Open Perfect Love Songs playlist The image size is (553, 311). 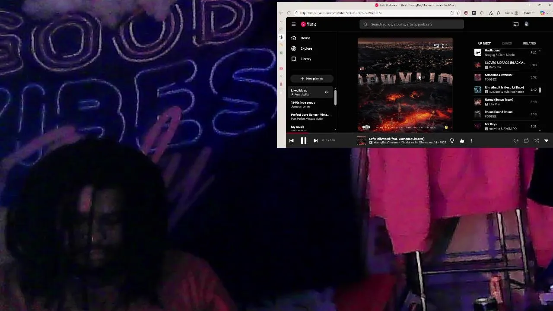[x=310, y=116]
